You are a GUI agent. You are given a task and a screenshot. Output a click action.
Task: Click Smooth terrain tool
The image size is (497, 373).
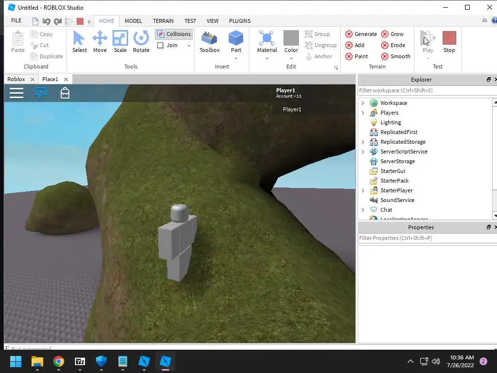(x=396, y=56)
